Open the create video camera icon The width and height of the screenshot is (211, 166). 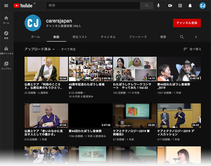(170, 6)
